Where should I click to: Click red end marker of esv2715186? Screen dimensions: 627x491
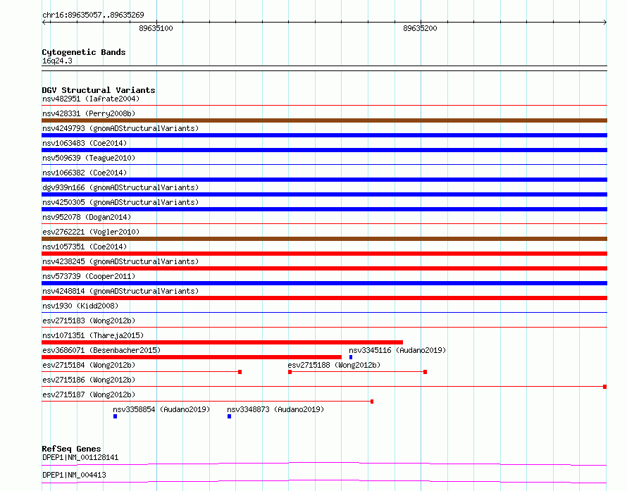(x=604, y=387)
